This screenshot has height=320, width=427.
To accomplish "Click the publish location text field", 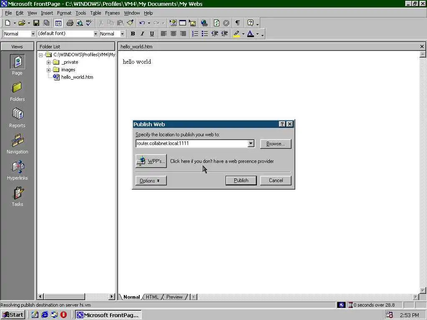I will coord(192,143).
